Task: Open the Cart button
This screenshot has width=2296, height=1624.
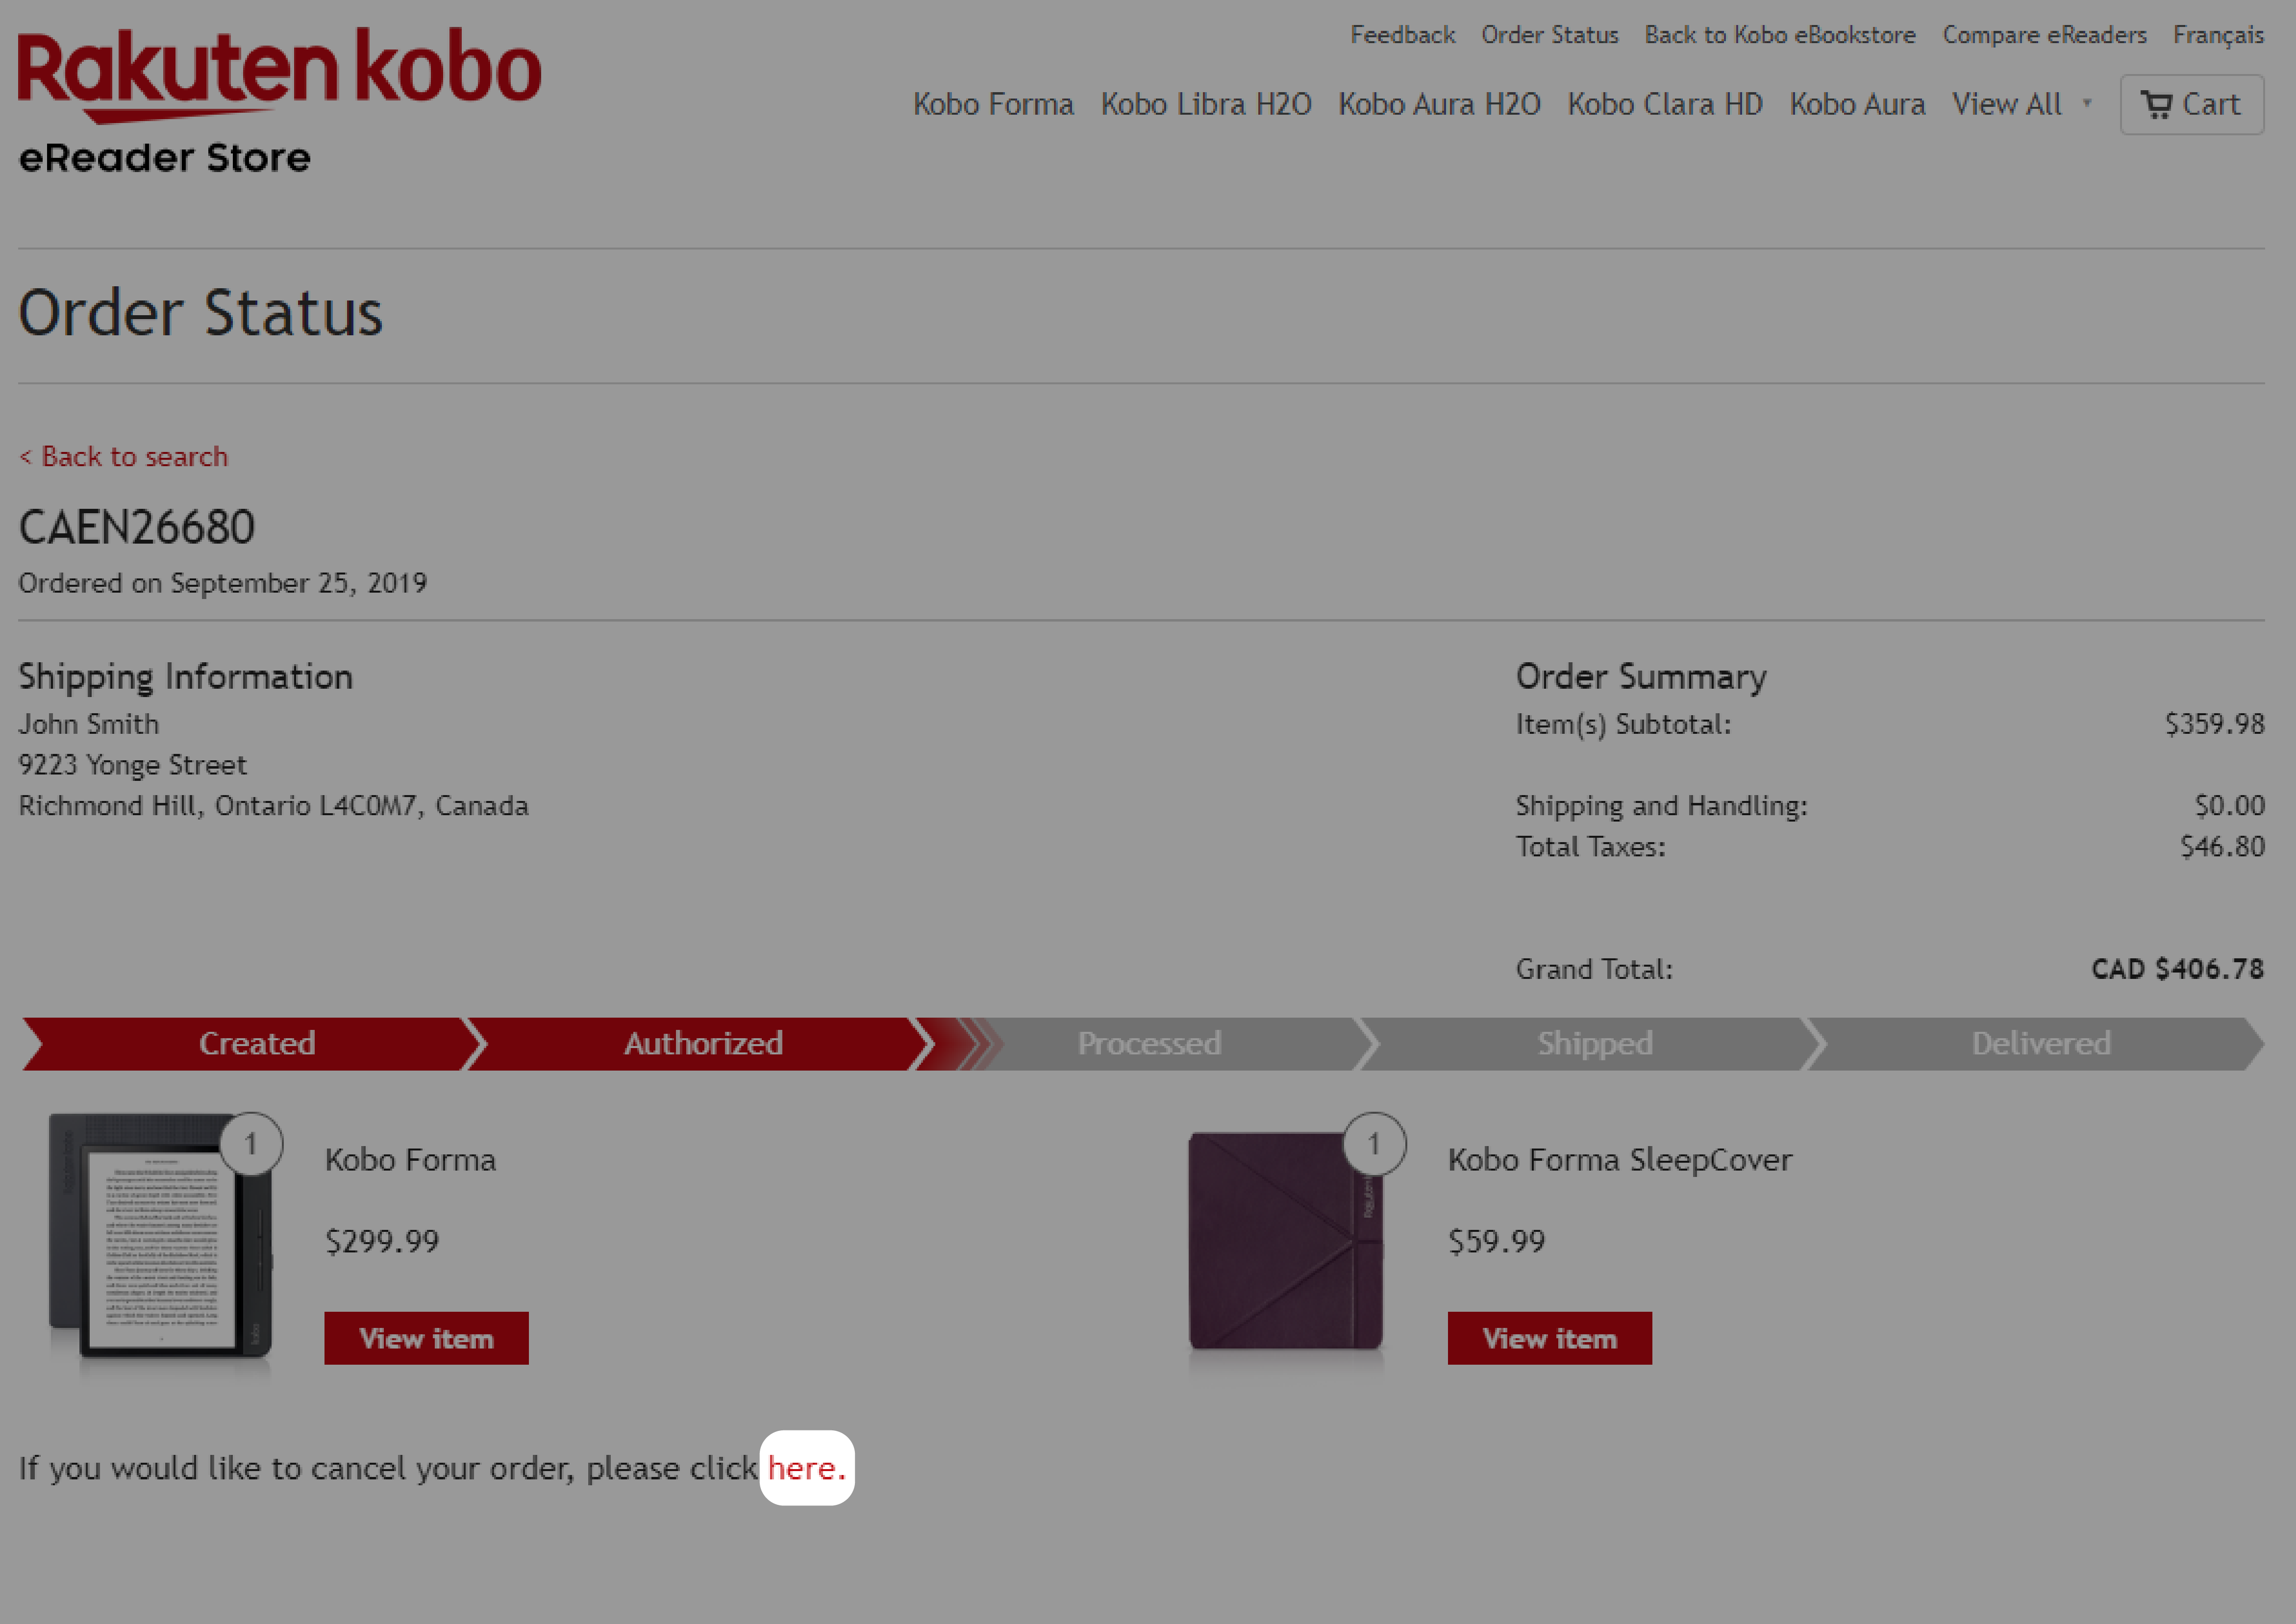Action: 2191,104
